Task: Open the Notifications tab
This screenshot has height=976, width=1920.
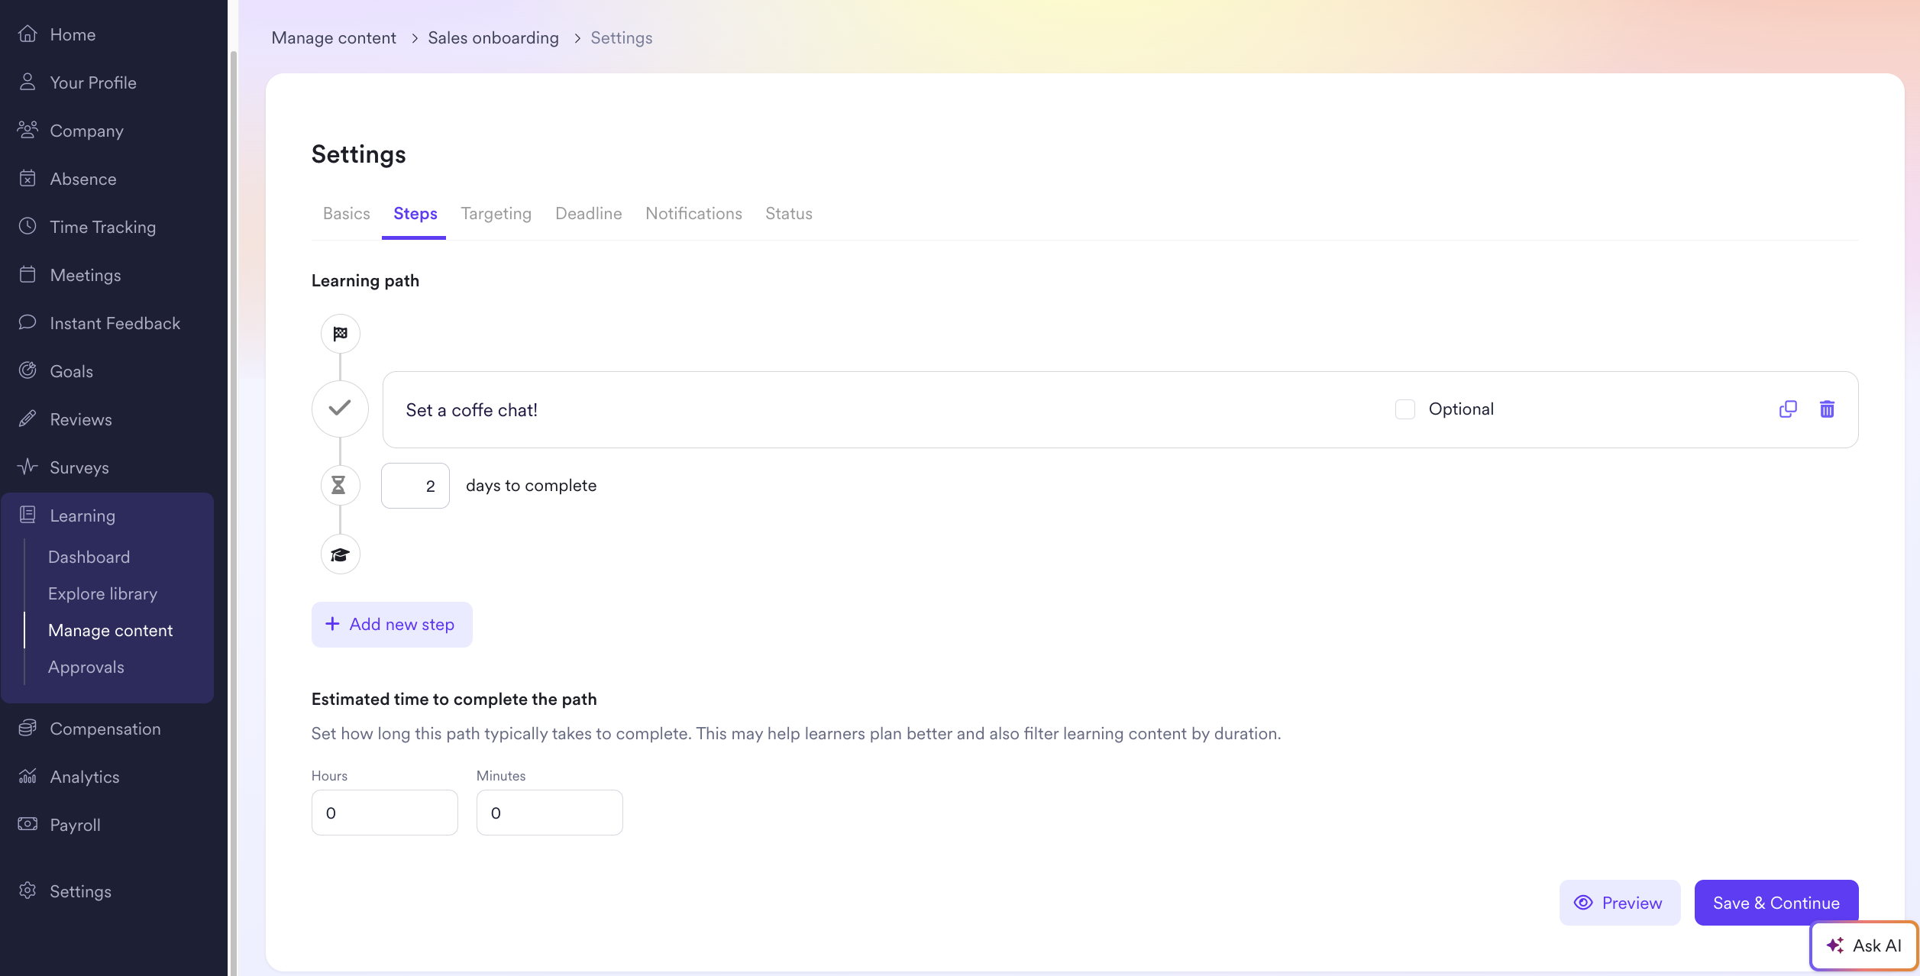Action: [693, 214]
